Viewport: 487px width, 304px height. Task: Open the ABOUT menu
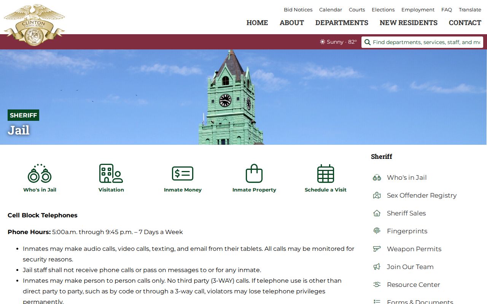point(292,23)
